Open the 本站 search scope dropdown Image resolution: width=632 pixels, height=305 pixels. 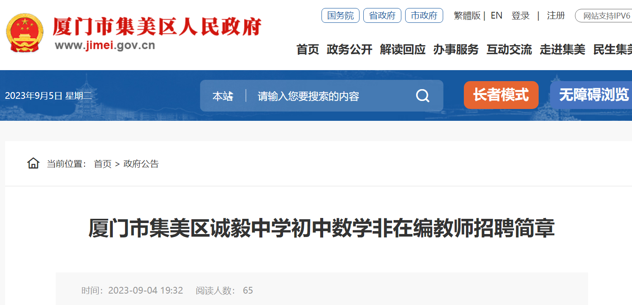tap(223, 96)
